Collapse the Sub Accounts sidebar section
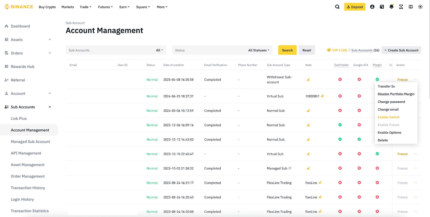This screenshot has height=217, width=430. point(50,107)
